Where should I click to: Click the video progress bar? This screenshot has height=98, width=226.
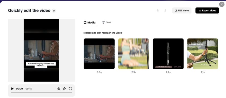(41, 92)
